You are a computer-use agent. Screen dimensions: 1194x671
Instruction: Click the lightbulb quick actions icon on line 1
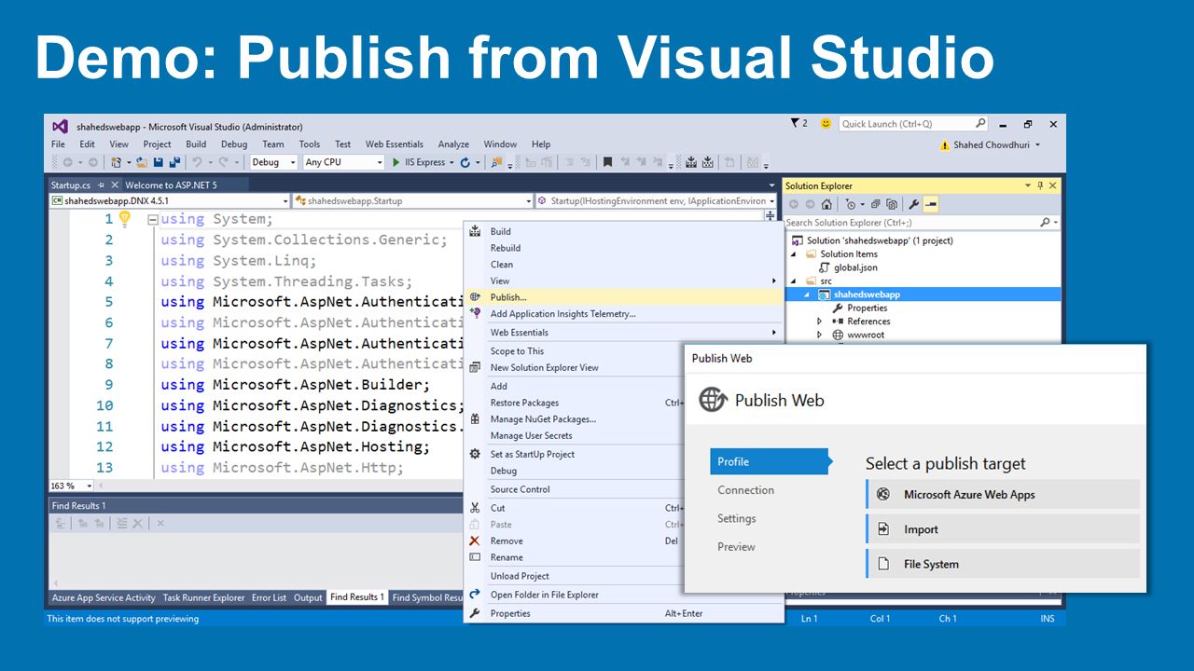coord(124,219)
